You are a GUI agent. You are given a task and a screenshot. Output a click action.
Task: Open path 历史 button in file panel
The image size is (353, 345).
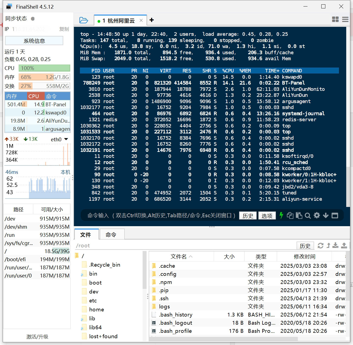pos(305,246)
